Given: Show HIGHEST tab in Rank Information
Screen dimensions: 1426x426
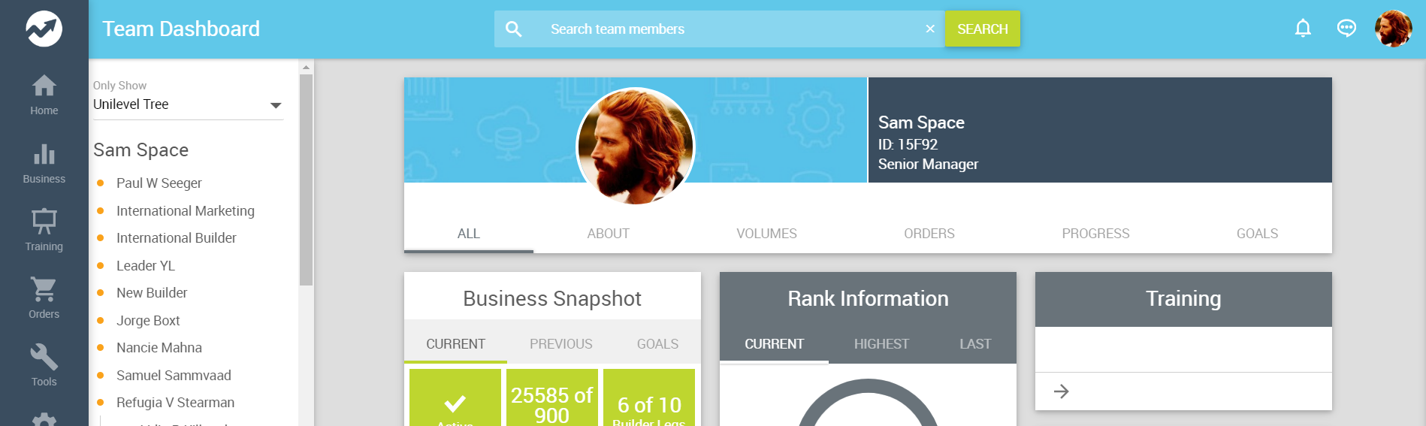Looking at the screenshot, I should [x=881, y=344].
